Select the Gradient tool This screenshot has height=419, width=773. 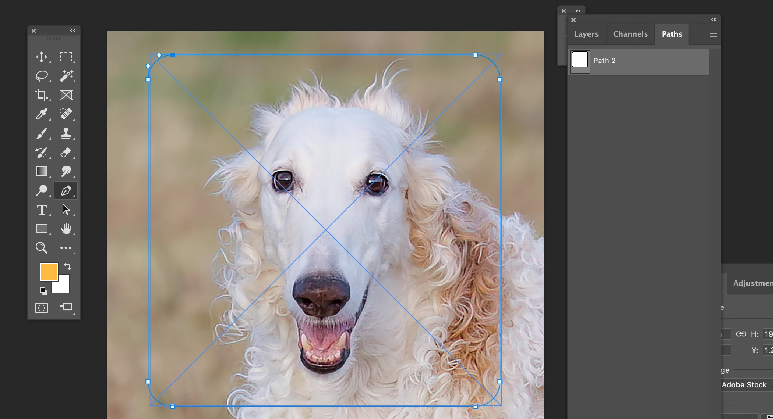41,171
